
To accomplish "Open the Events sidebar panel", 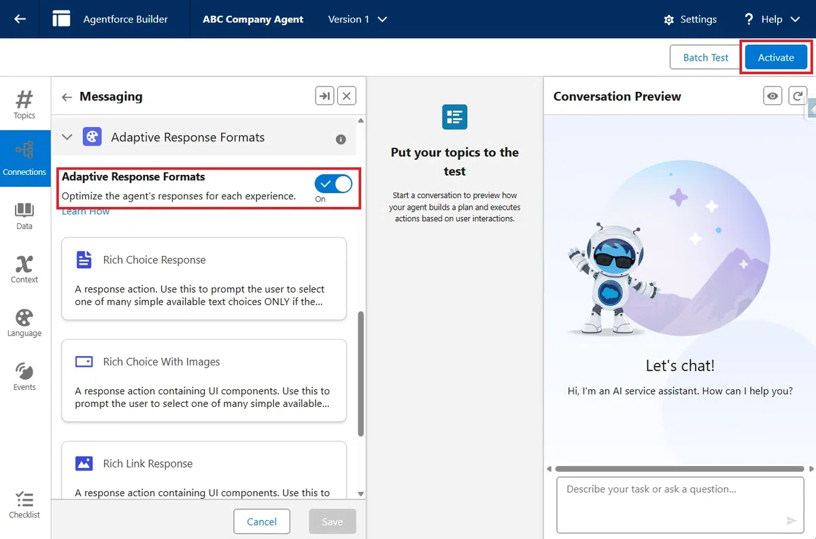I will [x=24, y=376].
